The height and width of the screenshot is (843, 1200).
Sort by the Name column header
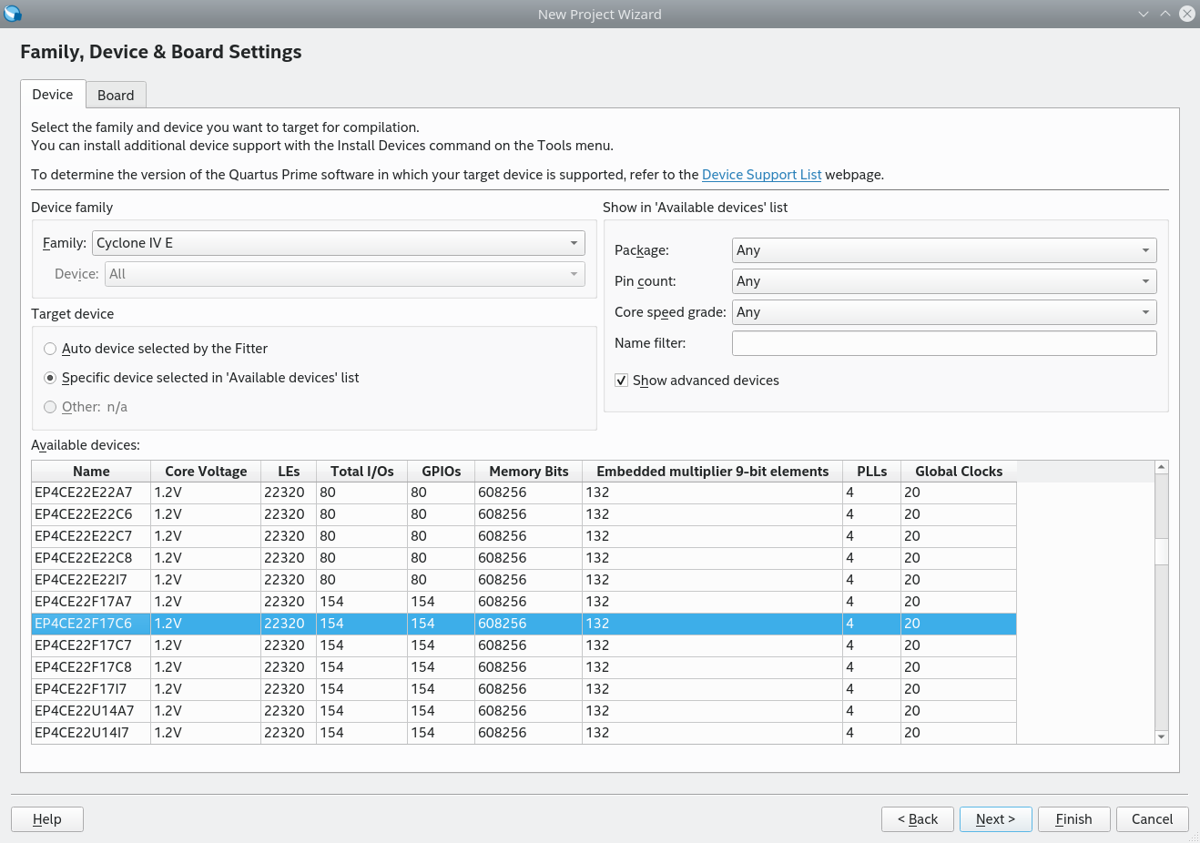tap(91, 472)
